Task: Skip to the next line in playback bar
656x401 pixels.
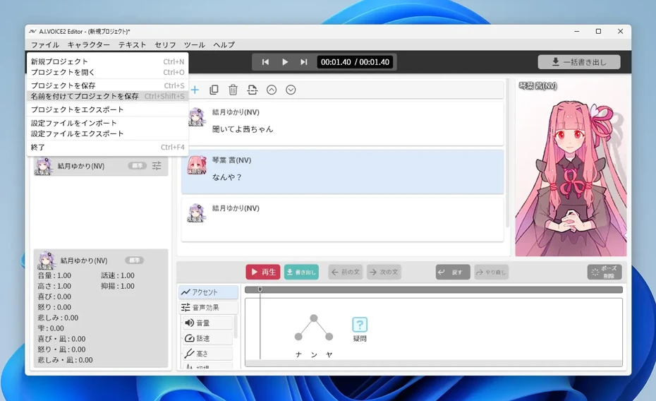Action: 304,62
